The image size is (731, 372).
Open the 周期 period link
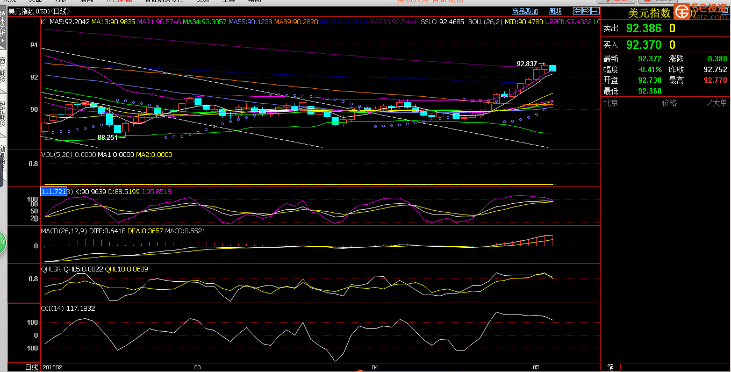click(x=555, y=11)
